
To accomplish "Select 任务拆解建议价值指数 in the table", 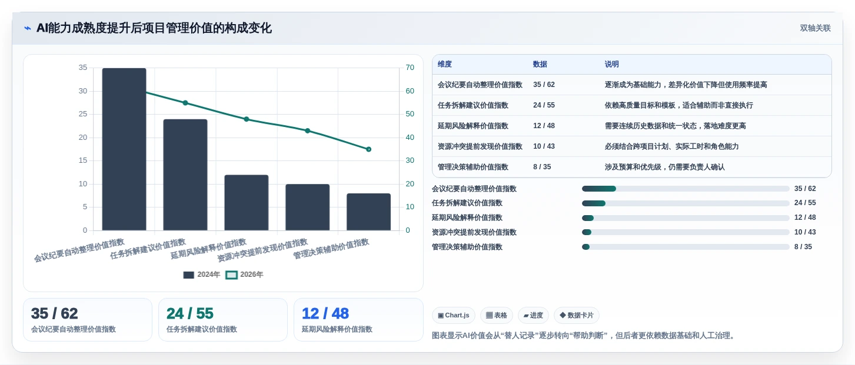I will [473, 105].
